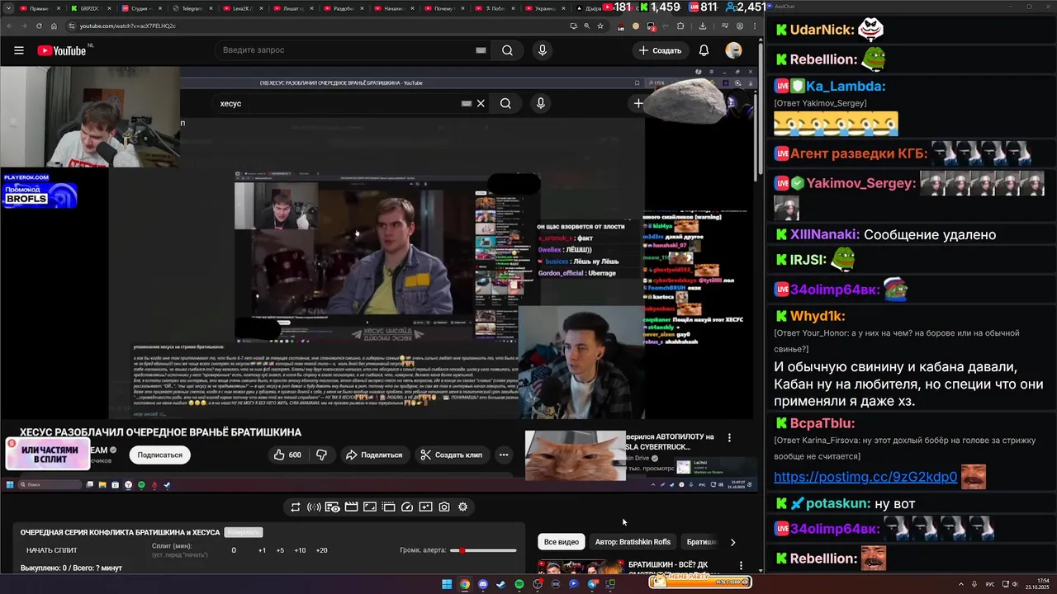Image resolution: width=1057 pixels, height=594 pixels.
Task: Add +1 minute to the split
Action: click(x=262, y=550)
